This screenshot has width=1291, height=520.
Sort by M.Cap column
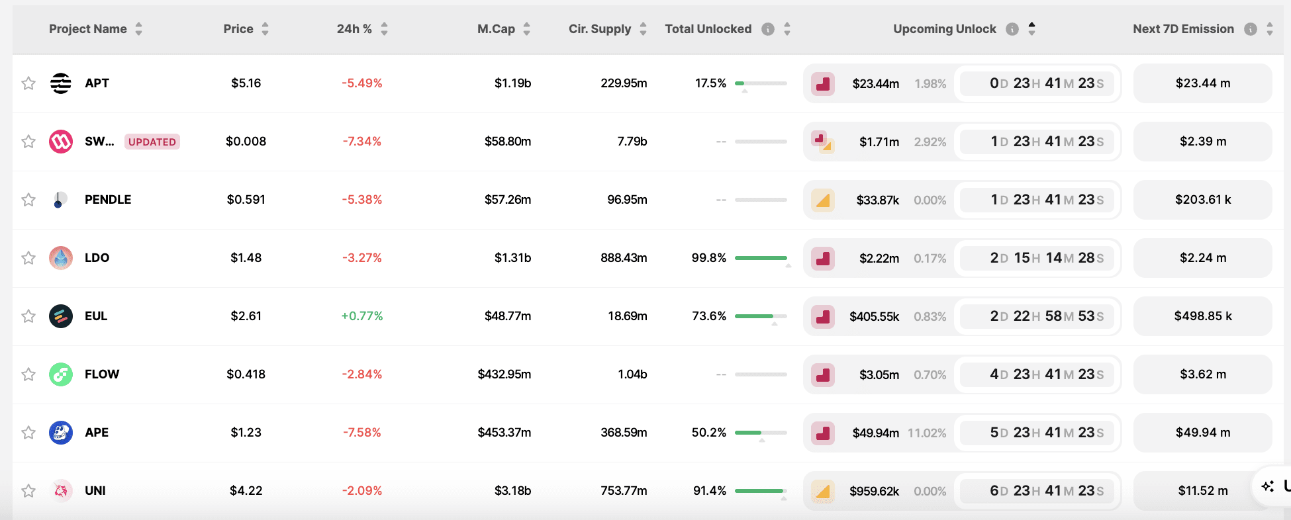pyautogui.click(x=526, y=29)
